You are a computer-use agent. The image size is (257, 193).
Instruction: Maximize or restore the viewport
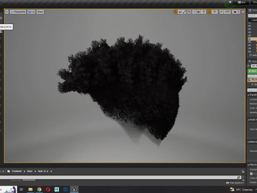pyautogui.click(x=243, y=12)
